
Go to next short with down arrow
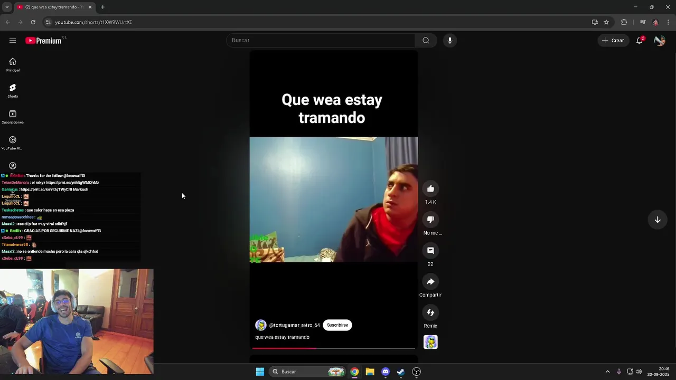[x=658, y=220]
